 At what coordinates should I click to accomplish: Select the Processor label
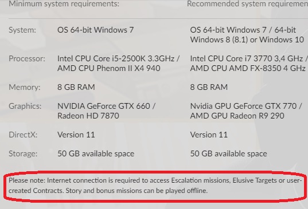point(27,59)
